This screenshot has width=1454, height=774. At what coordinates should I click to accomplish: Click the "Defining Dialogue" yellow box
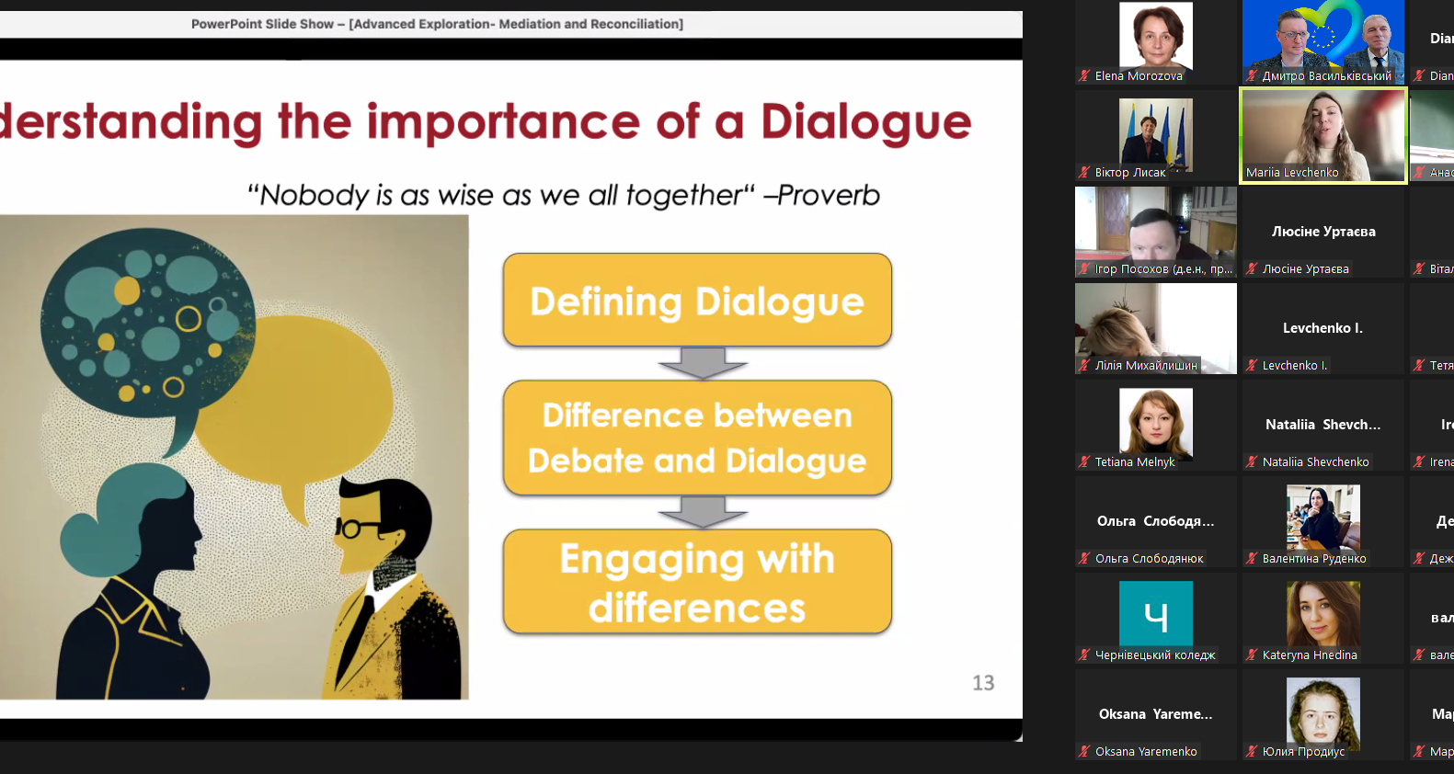tap(697, 301)
